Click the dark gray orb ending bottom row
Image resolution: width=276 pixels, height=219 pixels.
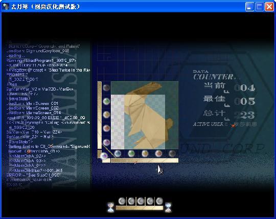point(172,154)
